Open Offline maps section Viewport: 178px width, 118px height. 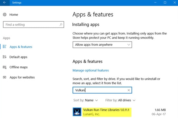[x=19, y=67]
